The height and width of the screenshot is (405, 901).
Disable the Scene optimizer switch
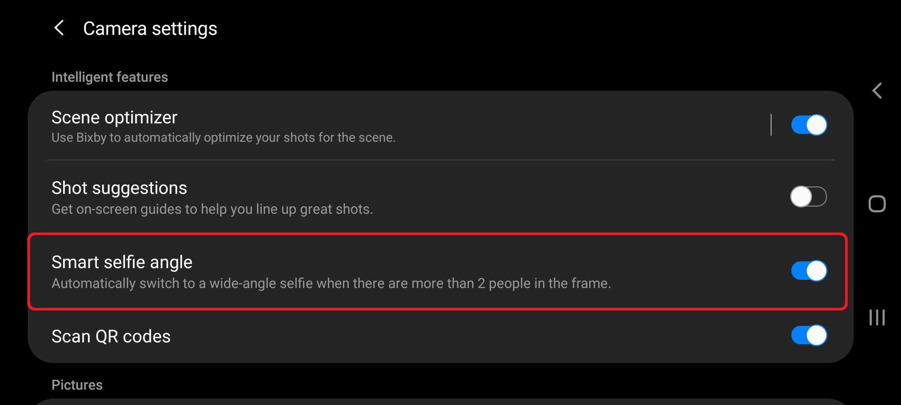point(809,125)
